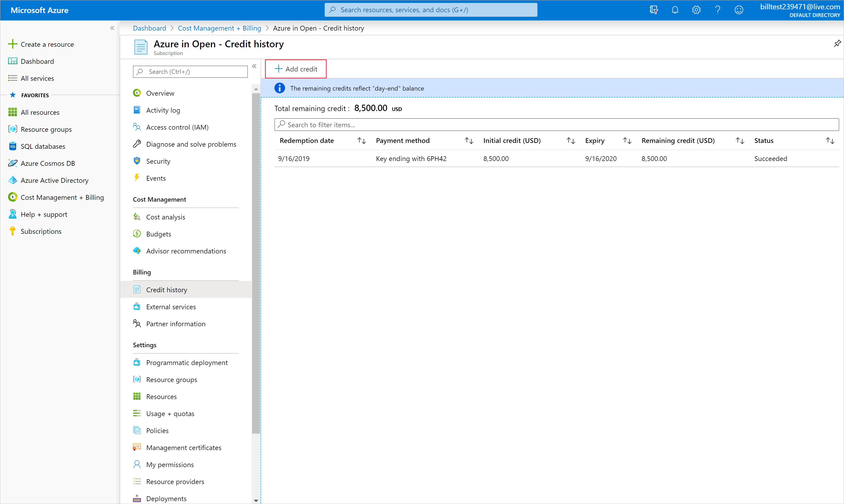Click the Search to filter items field
The width and height of the screenshot is (844, 504).
(556, 125)
